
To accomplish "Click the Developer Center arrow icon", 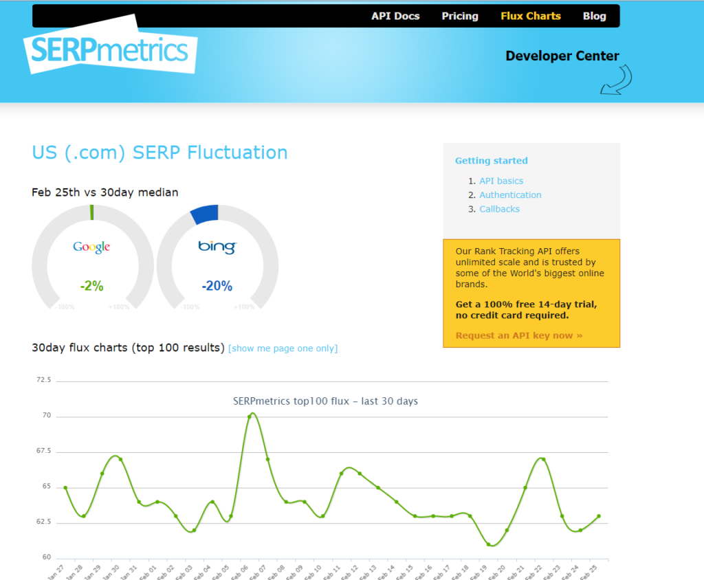I will (x=616, y=80).
